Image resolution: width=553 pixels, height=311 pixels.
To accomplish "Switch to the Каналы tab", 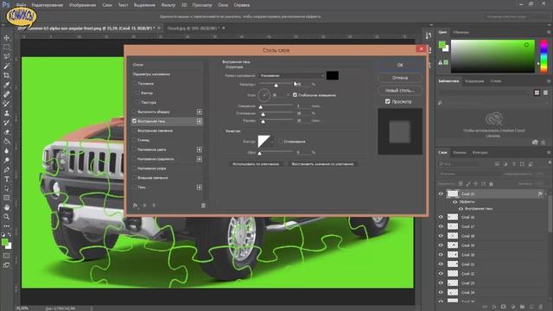I will [460, 153].
